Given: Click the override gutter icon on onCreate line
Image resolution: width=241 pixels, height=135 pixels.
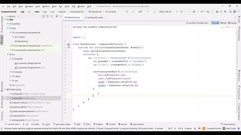Looking at the screenshot, I should pyautogui.click(x=69, y=48).
